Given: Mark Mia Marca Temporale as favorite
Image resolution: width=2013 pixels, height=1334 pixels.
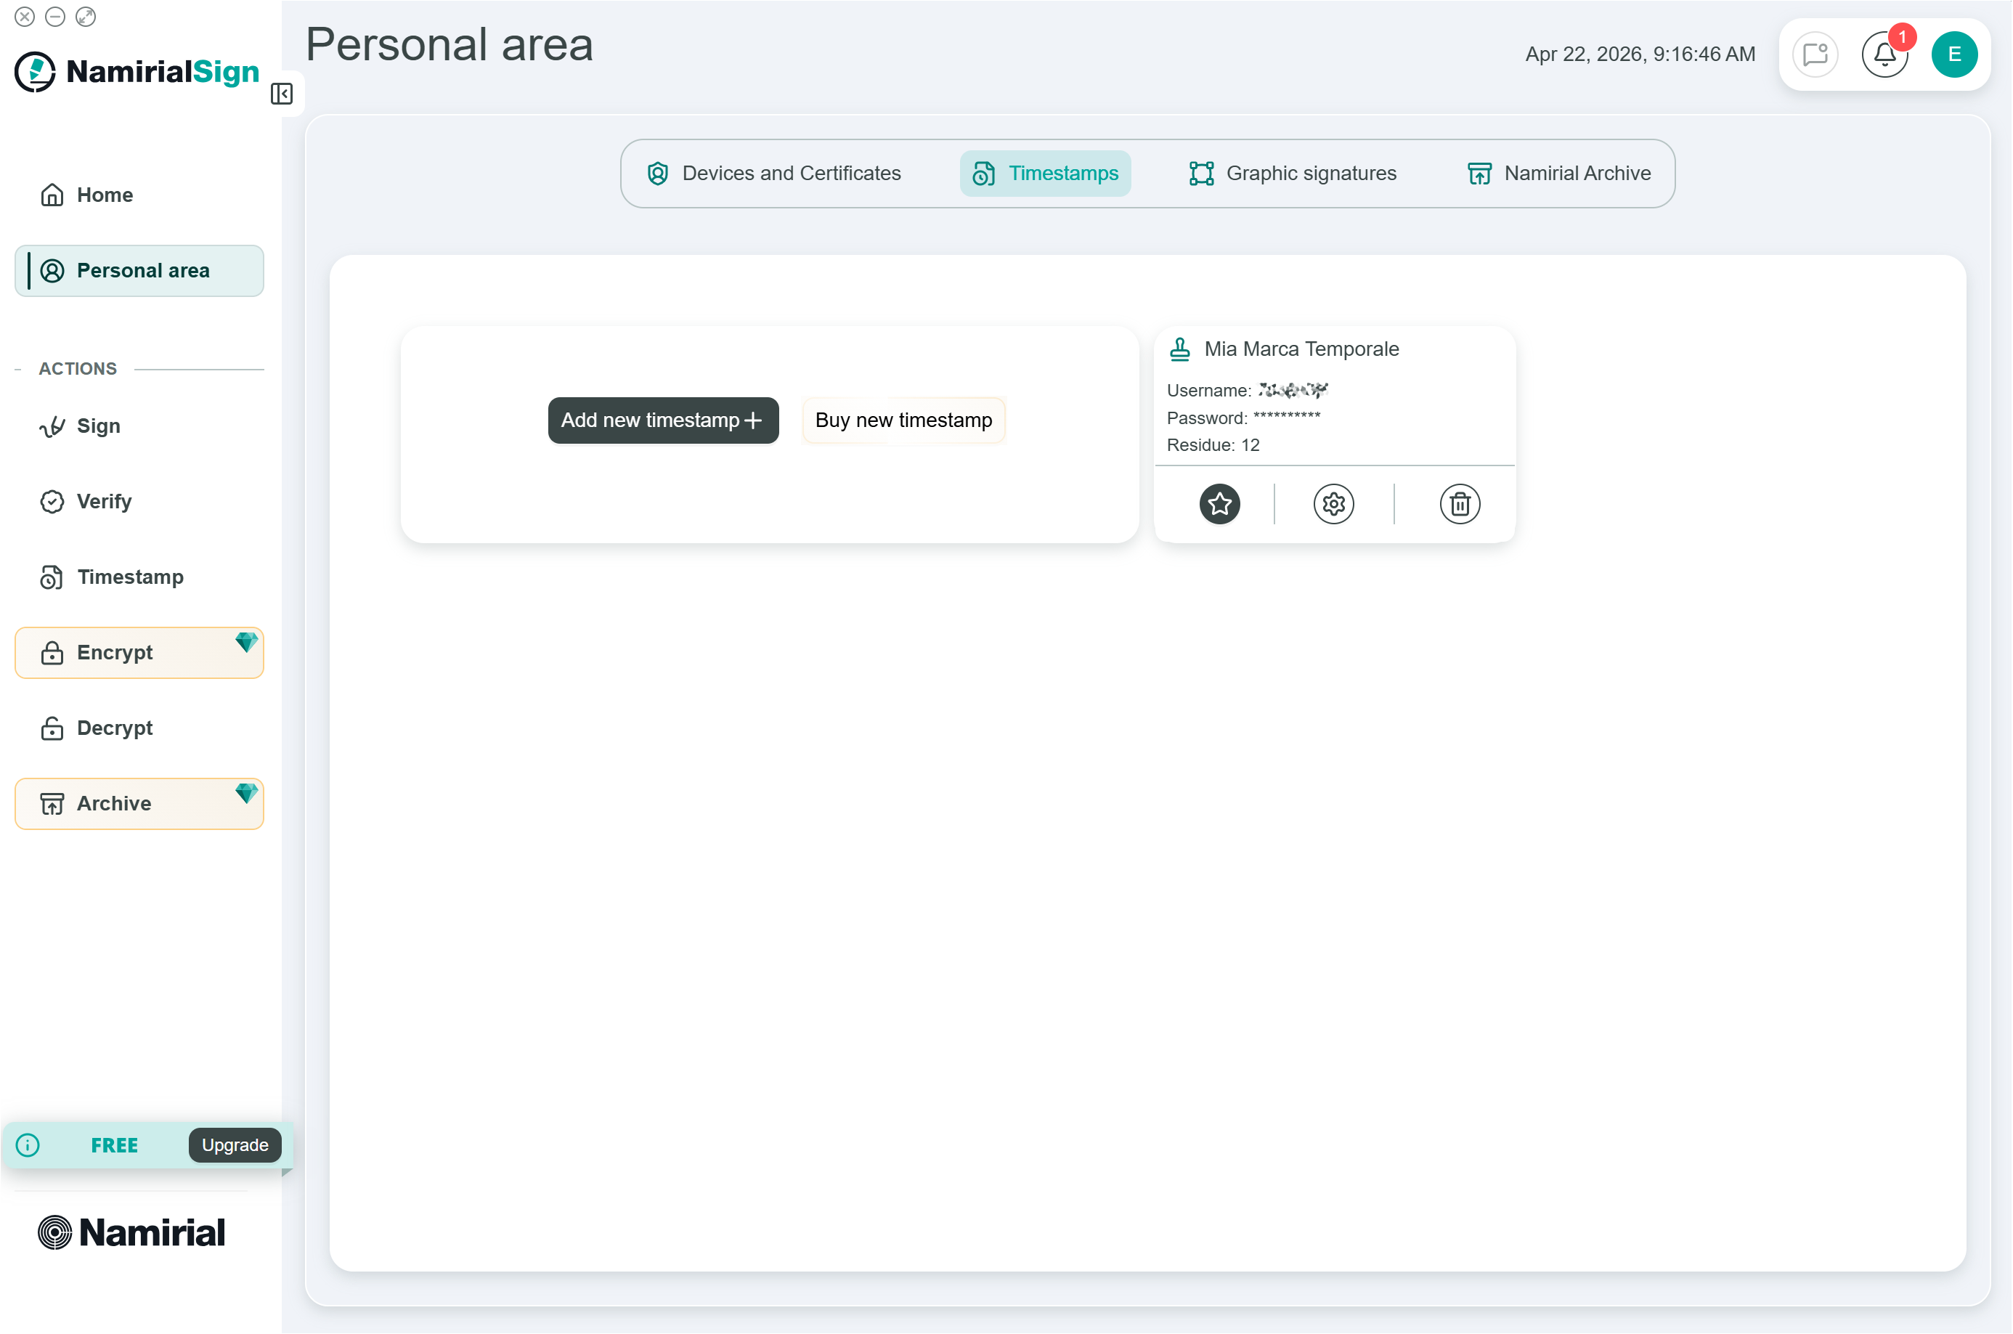Looking at the screenshot, I should pos(1219,505).
